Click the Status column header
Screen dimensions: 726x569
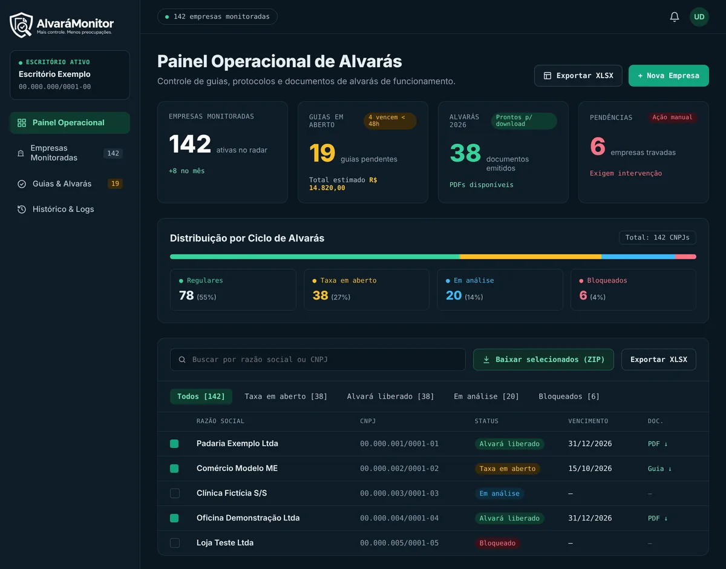click(486, 421)
